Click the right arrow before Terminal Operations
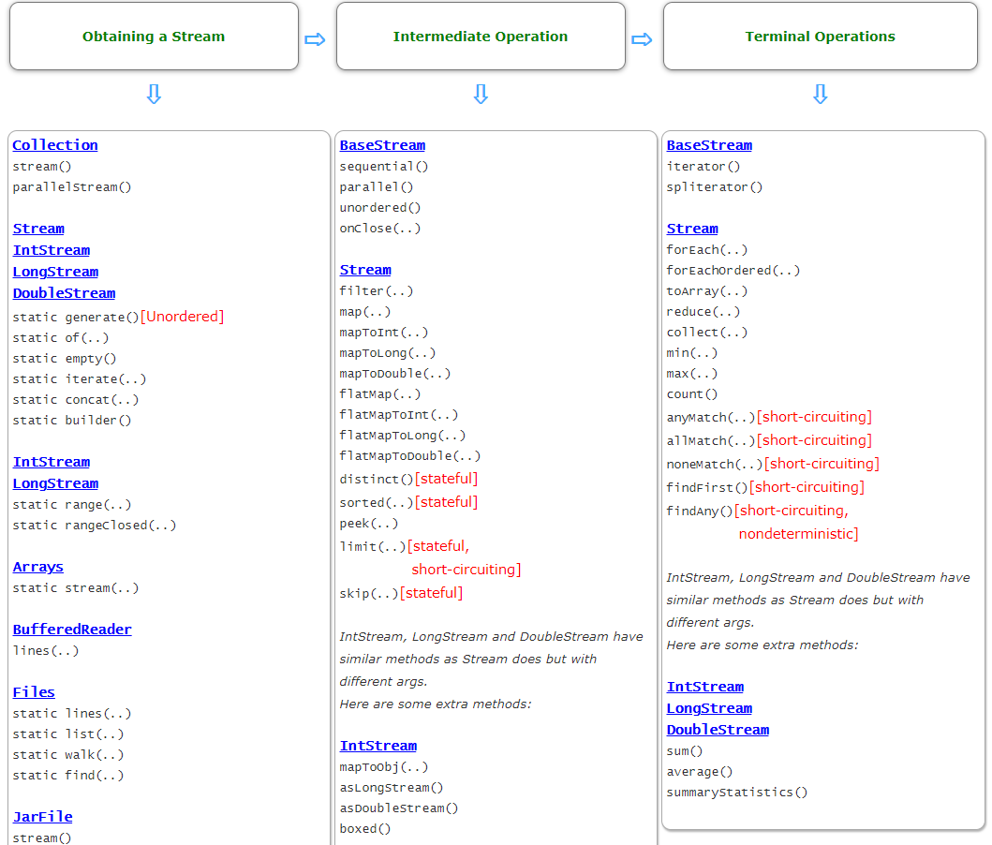Viewport: 992px width, 845px height. (x=642, y=39)
